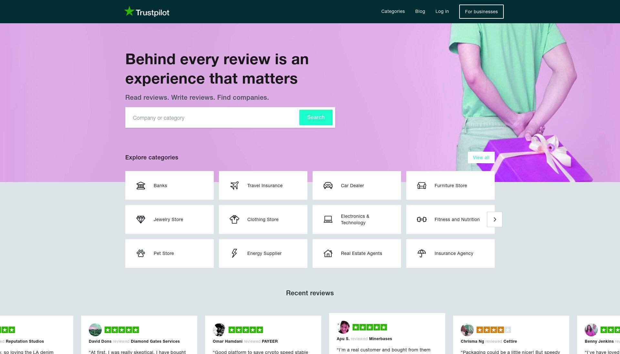Click the Travel Insurance airplane icon
Image resolution: width=620 pixels, height=354 pixels.
pos(234,186)
